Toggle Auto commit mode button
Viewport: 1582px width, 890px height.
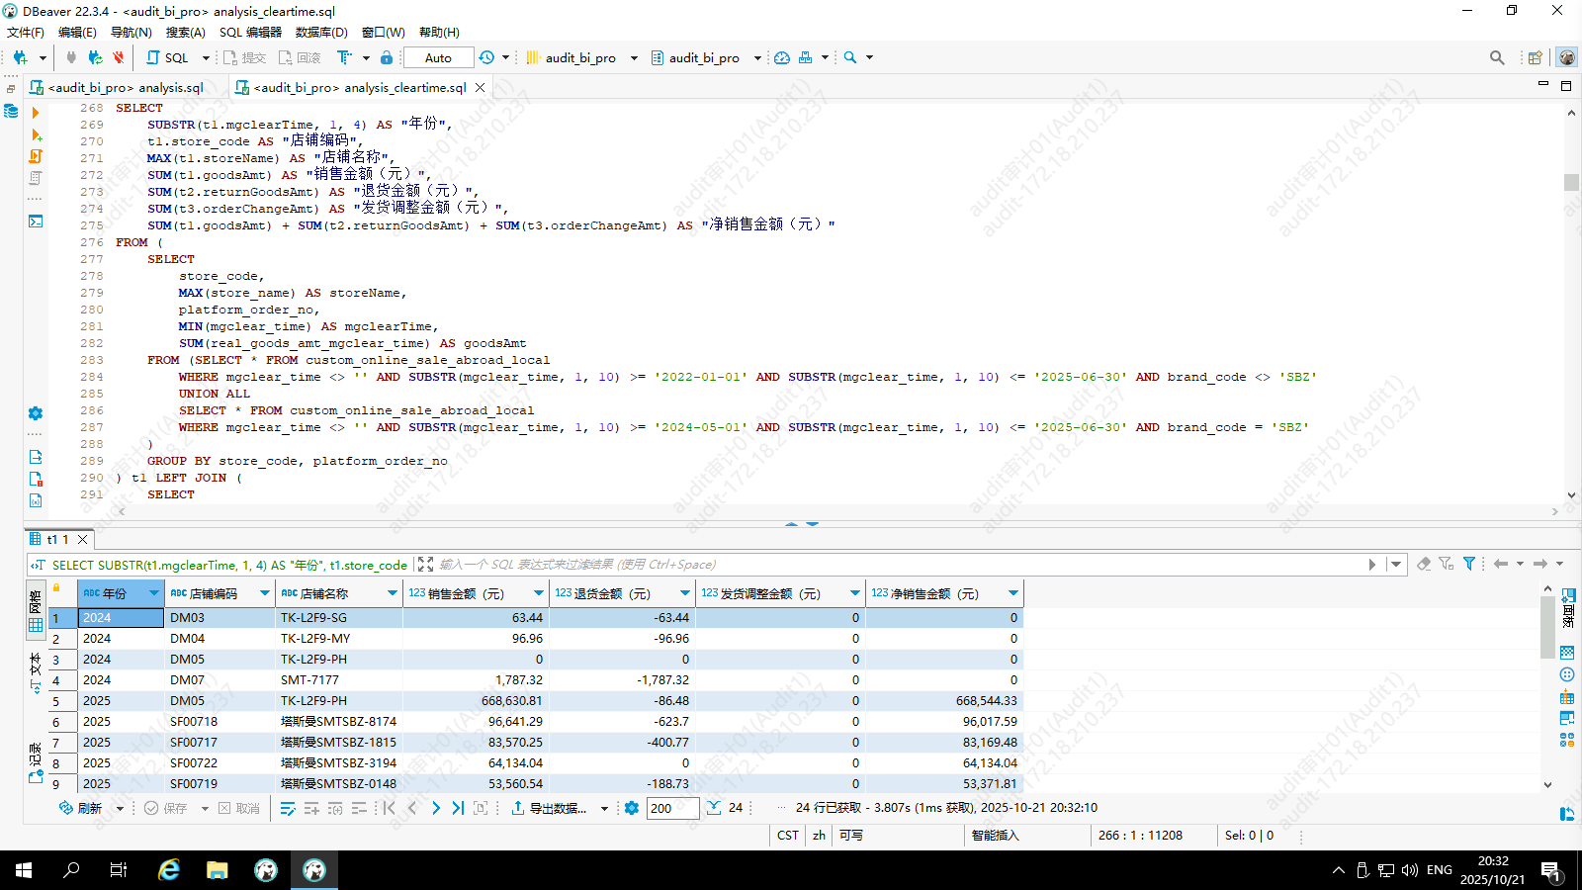(x=438, y=57)
